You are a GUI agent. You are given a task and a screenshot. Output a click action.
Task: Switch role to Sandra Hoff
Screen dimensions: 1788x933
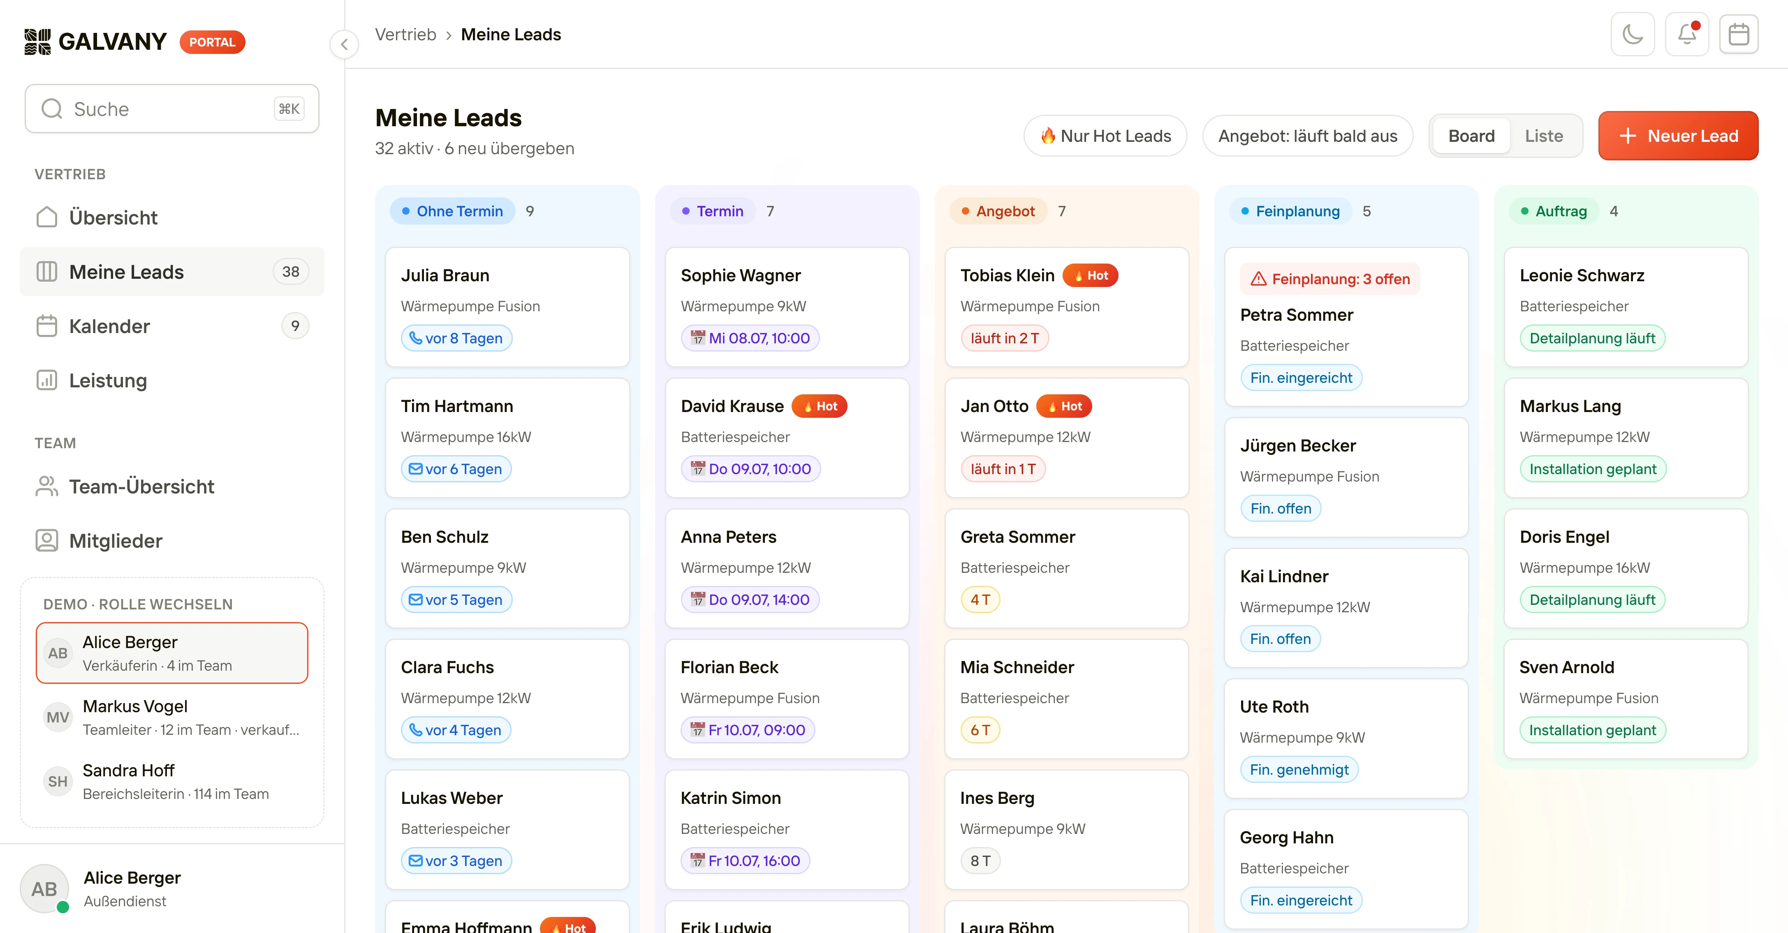point(172,781)
